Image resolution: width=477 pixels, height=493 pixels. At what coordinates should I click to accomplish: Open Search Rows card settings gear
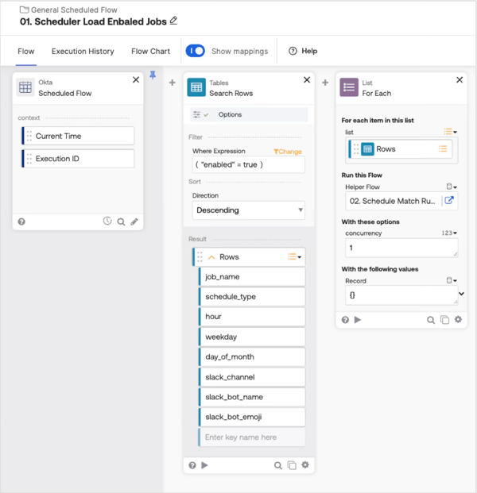pyautogui.click(x=305, y=464)
